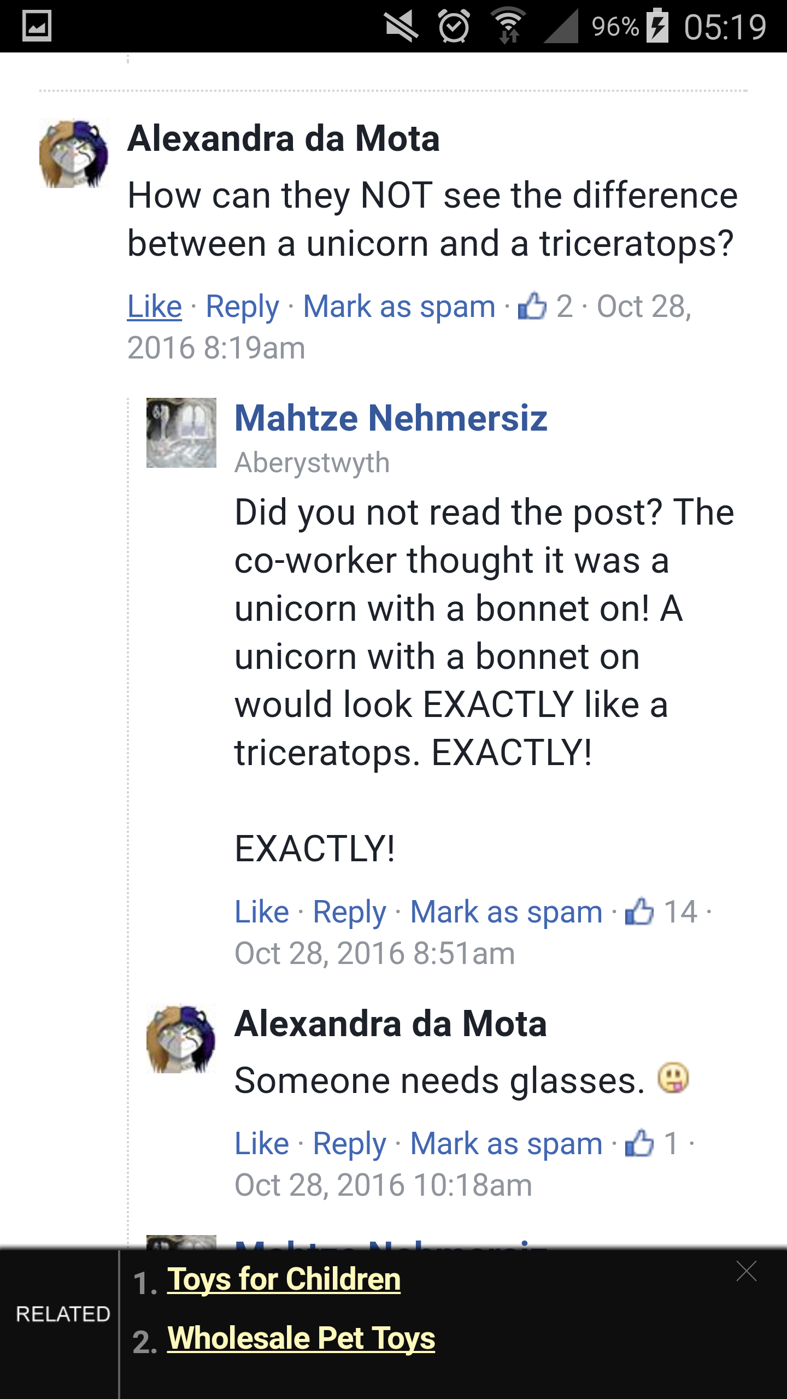This screenshot has width=787, height=1399.
Task: Tap thumbs-up icon showing 14 likes
Action: coord(639,911)
